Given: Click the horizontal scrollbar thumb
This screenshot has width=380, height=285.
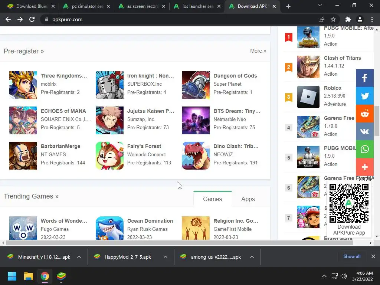Looking at the screenshot, I should pos(180,243).
